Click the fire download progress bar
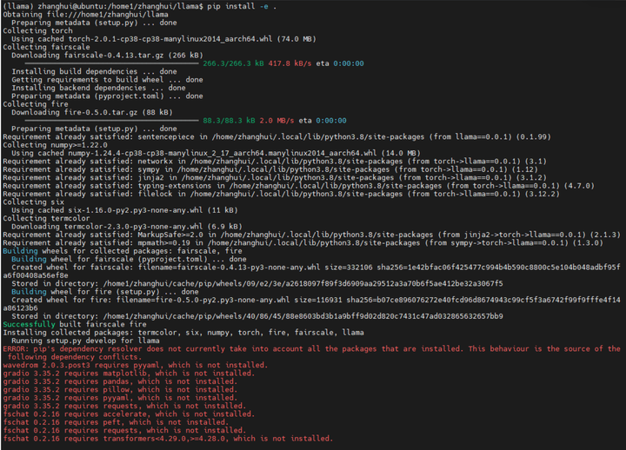Image resolution: width=626 pixels, height=450 pixels. (111, 121)
